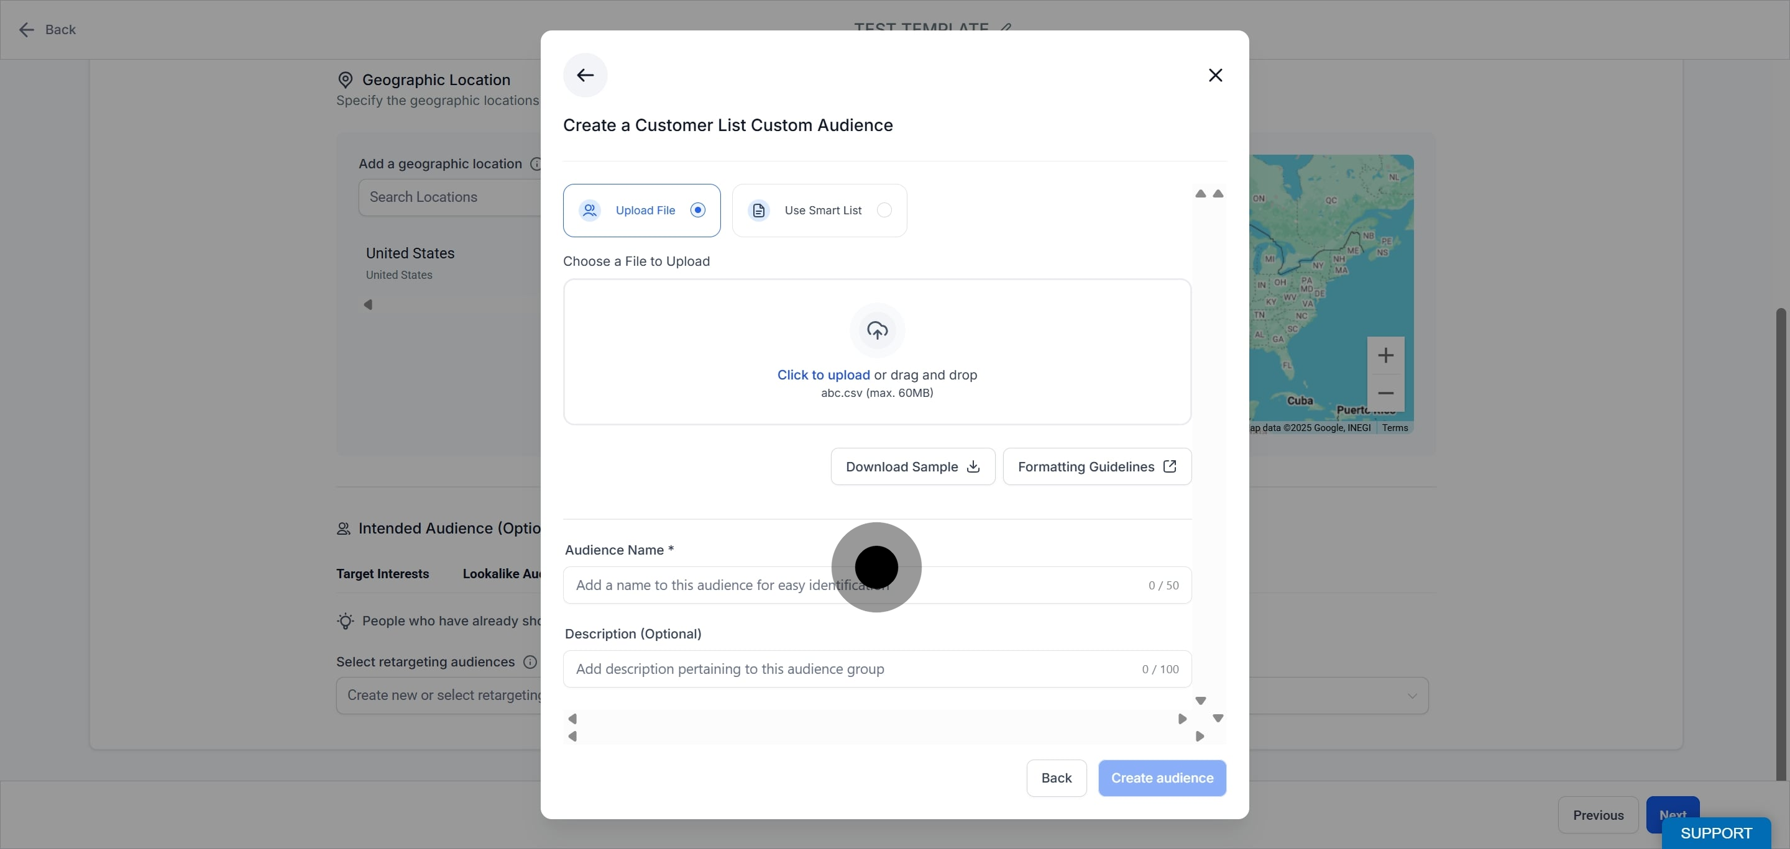Open the retargeting audiences dropdown chevron
This screenshot has width=1790, height=849.
pyautogui.click(x=1412, y=696)
